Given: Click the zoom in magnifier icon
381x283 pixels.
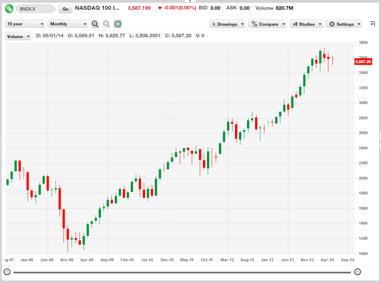Looking at the screenshot, I should click(95, 24).
